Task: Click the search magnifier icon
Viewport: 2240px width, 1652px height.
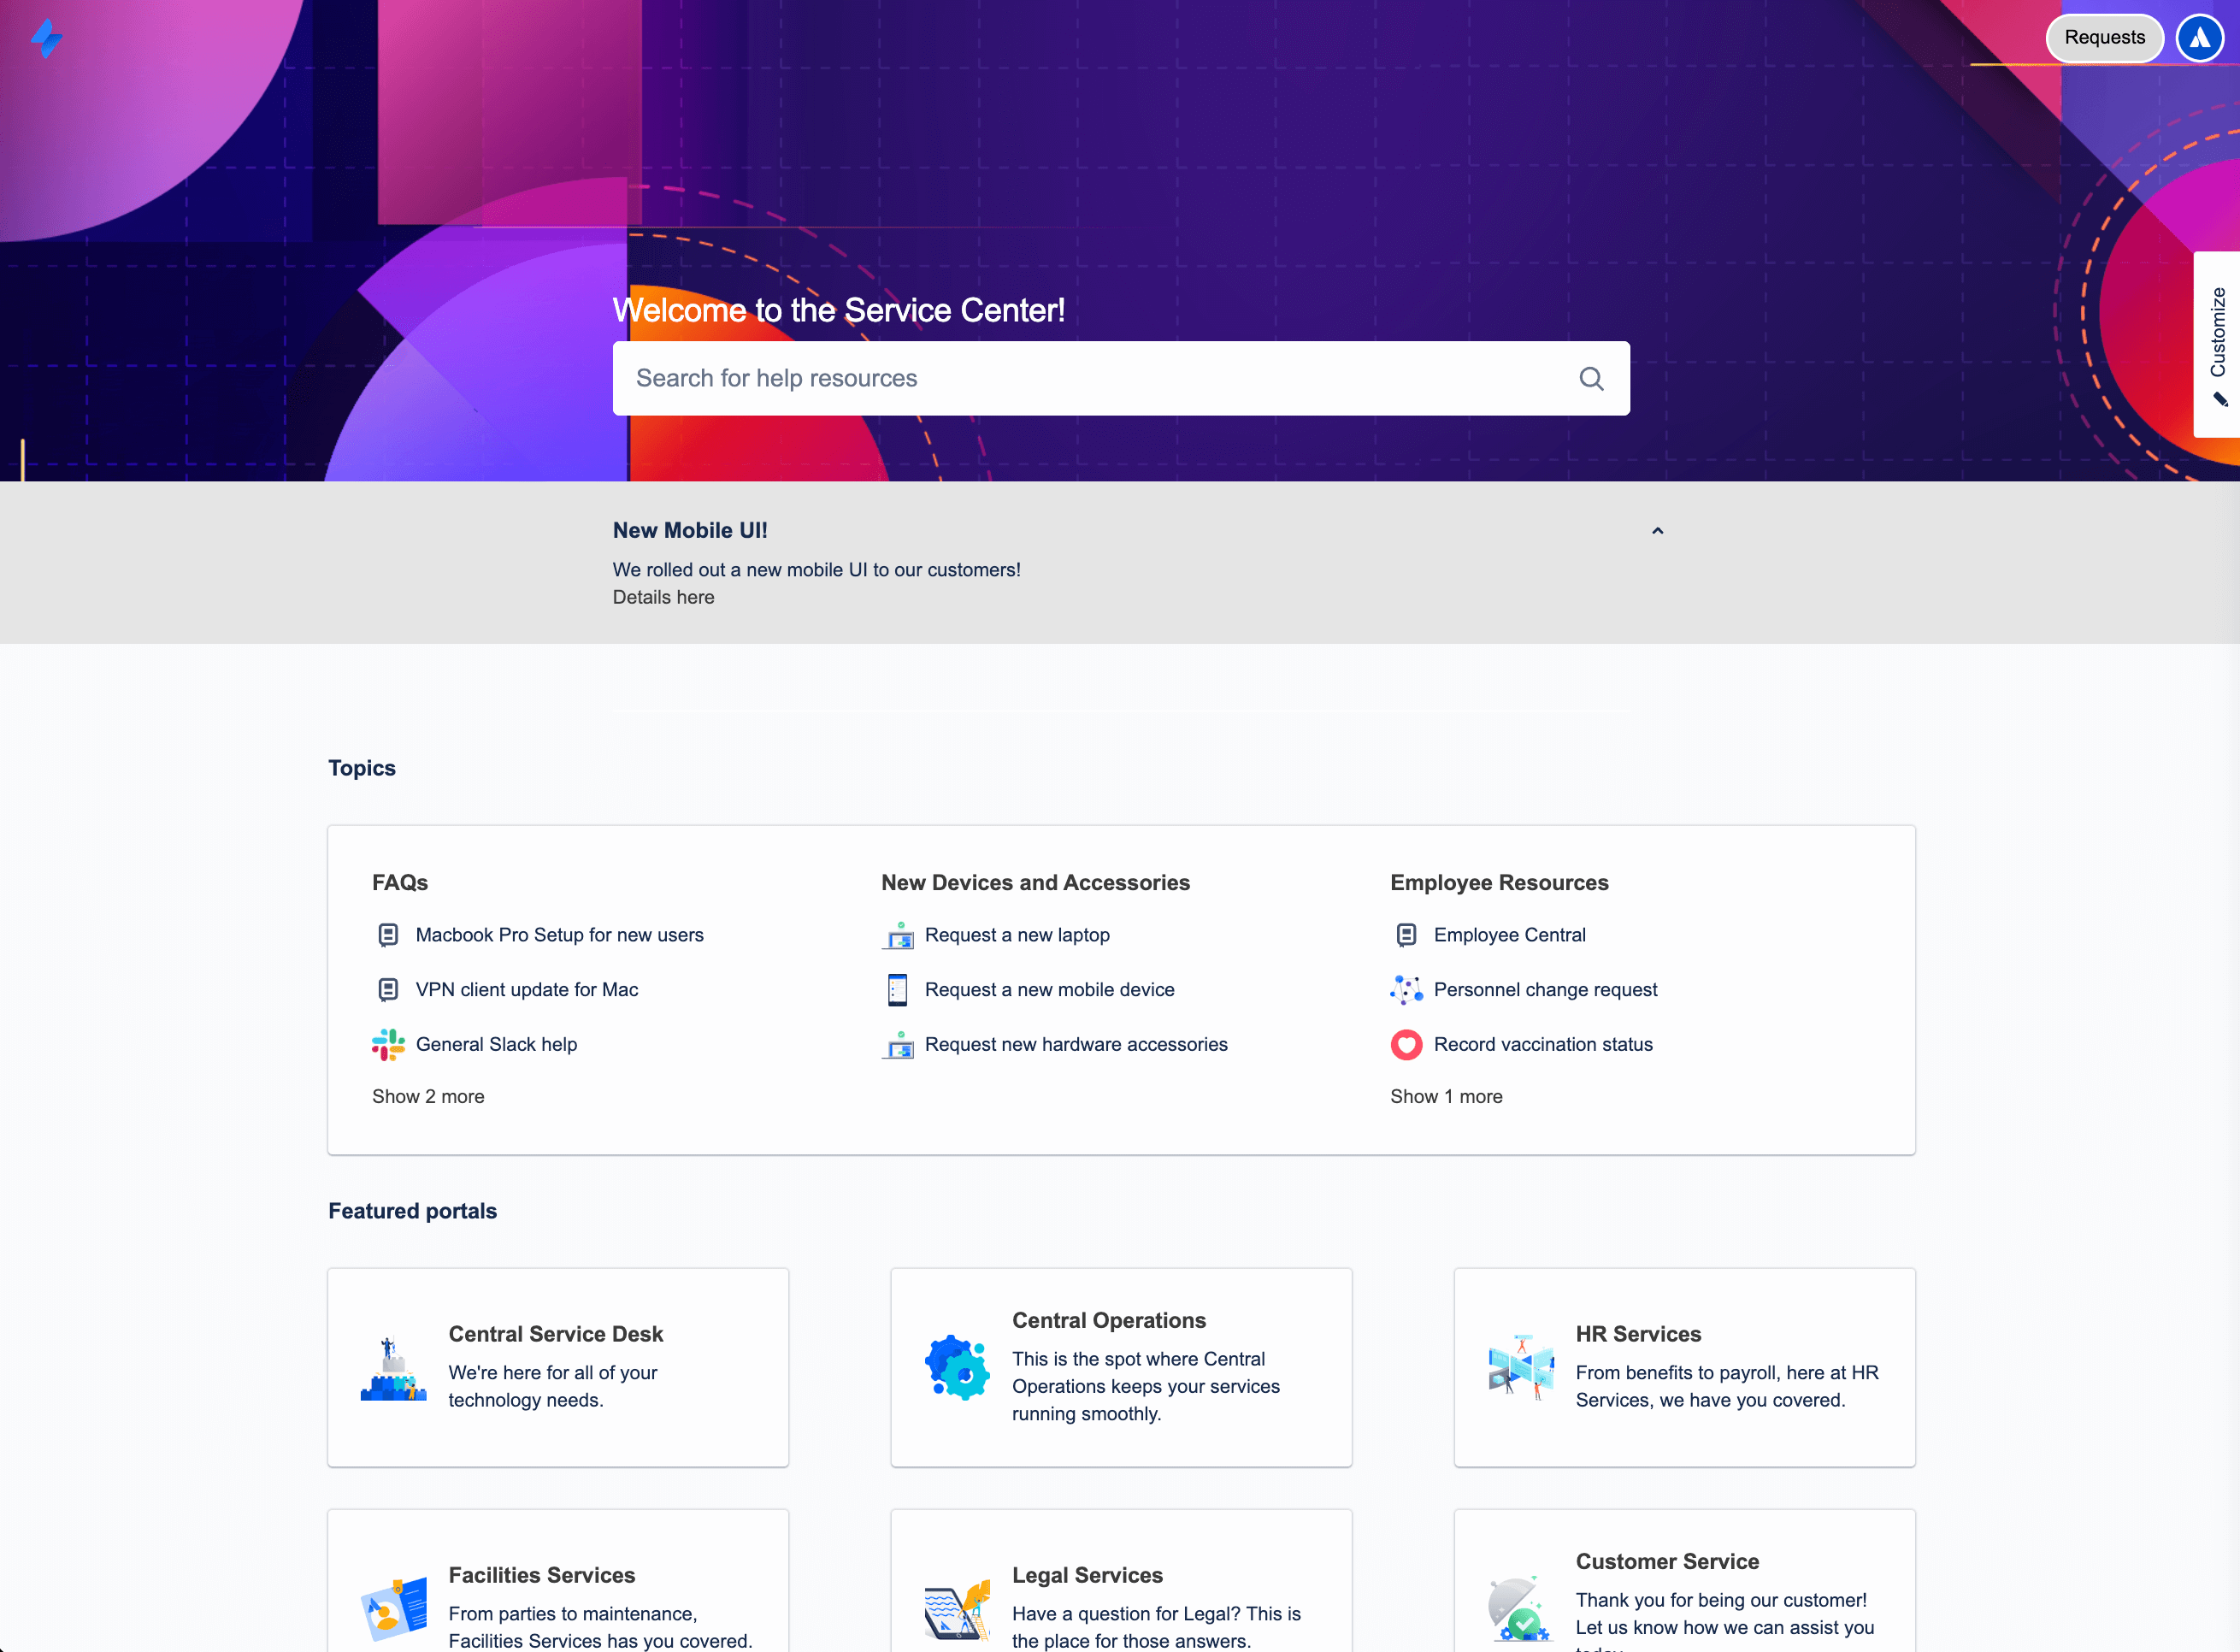Action: point(1591,379)
